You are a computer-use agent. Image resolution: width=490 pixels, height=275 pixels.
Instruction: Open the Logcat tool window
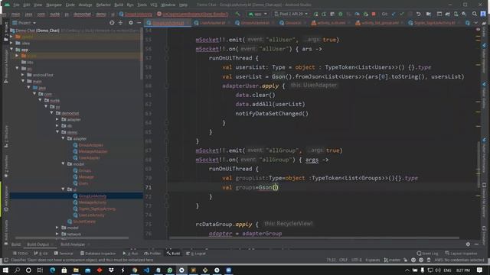click(196, 254)
